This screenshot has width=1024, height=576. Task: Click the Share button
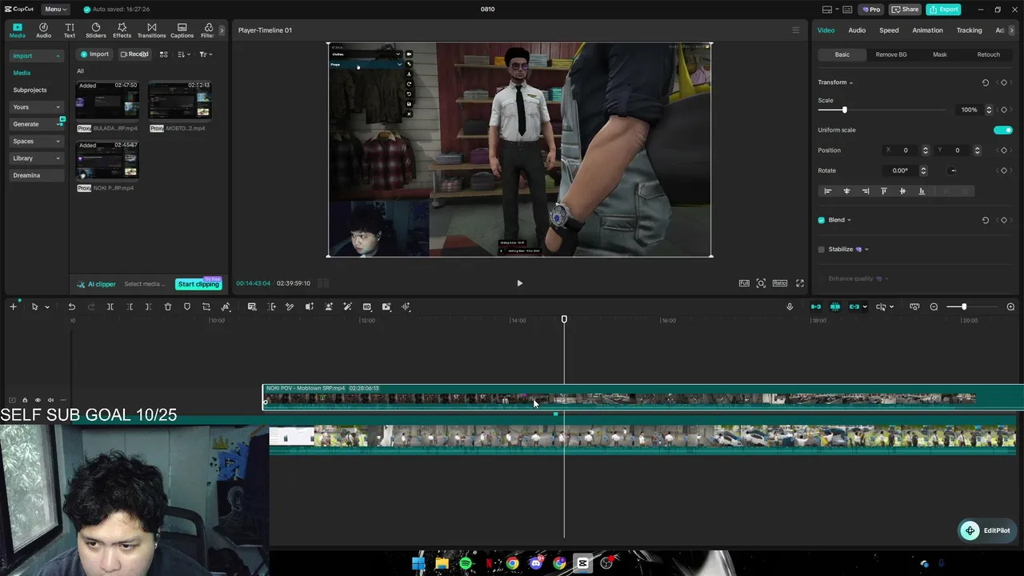(x=906, y=10)
